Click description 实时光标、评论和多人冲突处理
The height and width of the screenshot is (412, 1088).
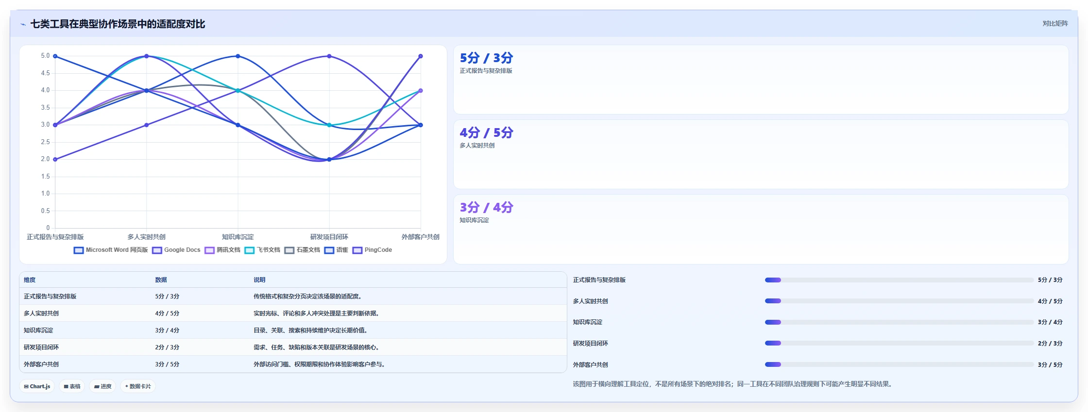pos(316,313)
